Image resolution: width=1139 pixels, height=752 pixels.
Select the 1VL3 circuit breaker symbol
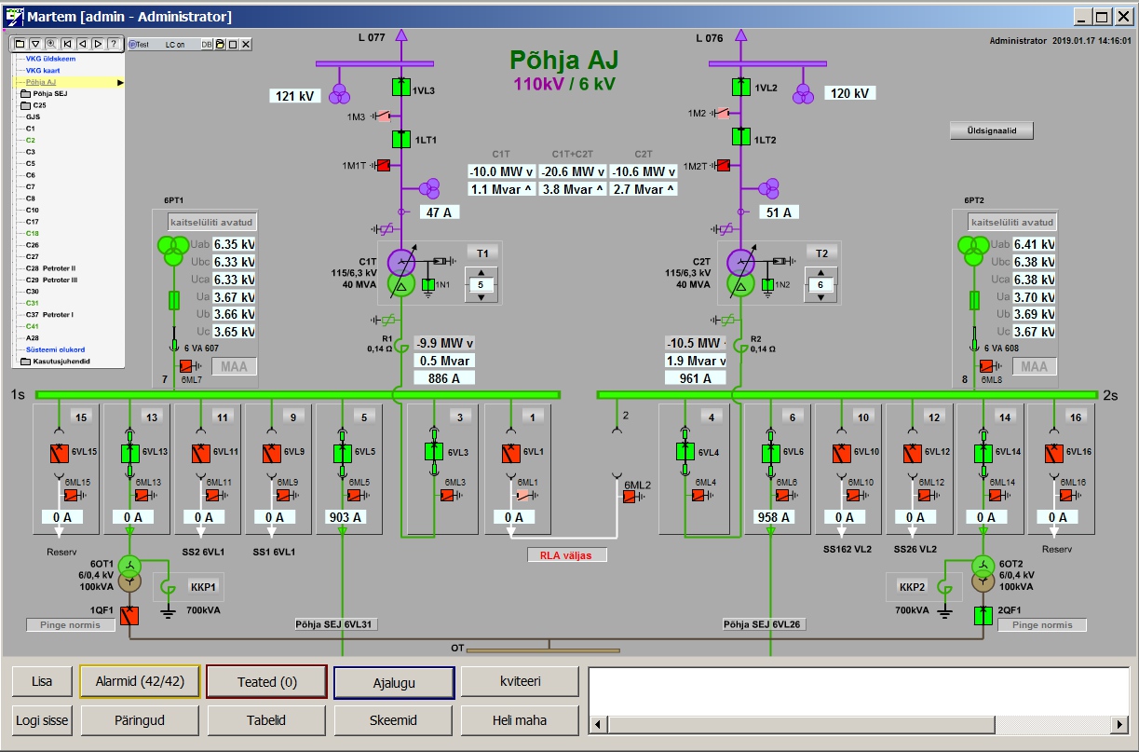click(x=400, y=88)
